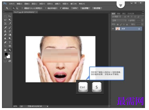Image resolution: width=149 pixels, height=110 pixels.
Task: Toggle type layer filter in Layers panel
Action: (x=132, y=17)
